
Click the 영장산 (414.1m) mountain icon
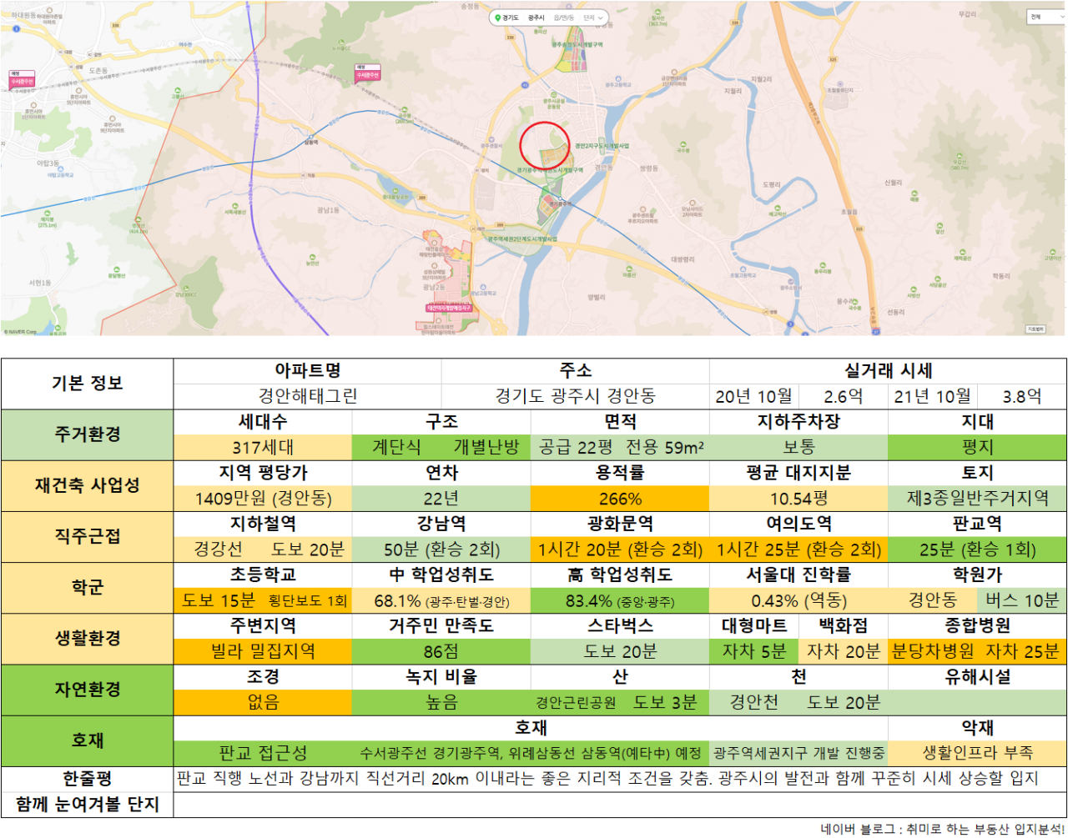138,219
